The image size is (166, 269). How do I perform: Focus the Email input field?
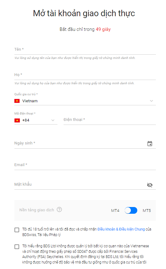coord(85,165)
